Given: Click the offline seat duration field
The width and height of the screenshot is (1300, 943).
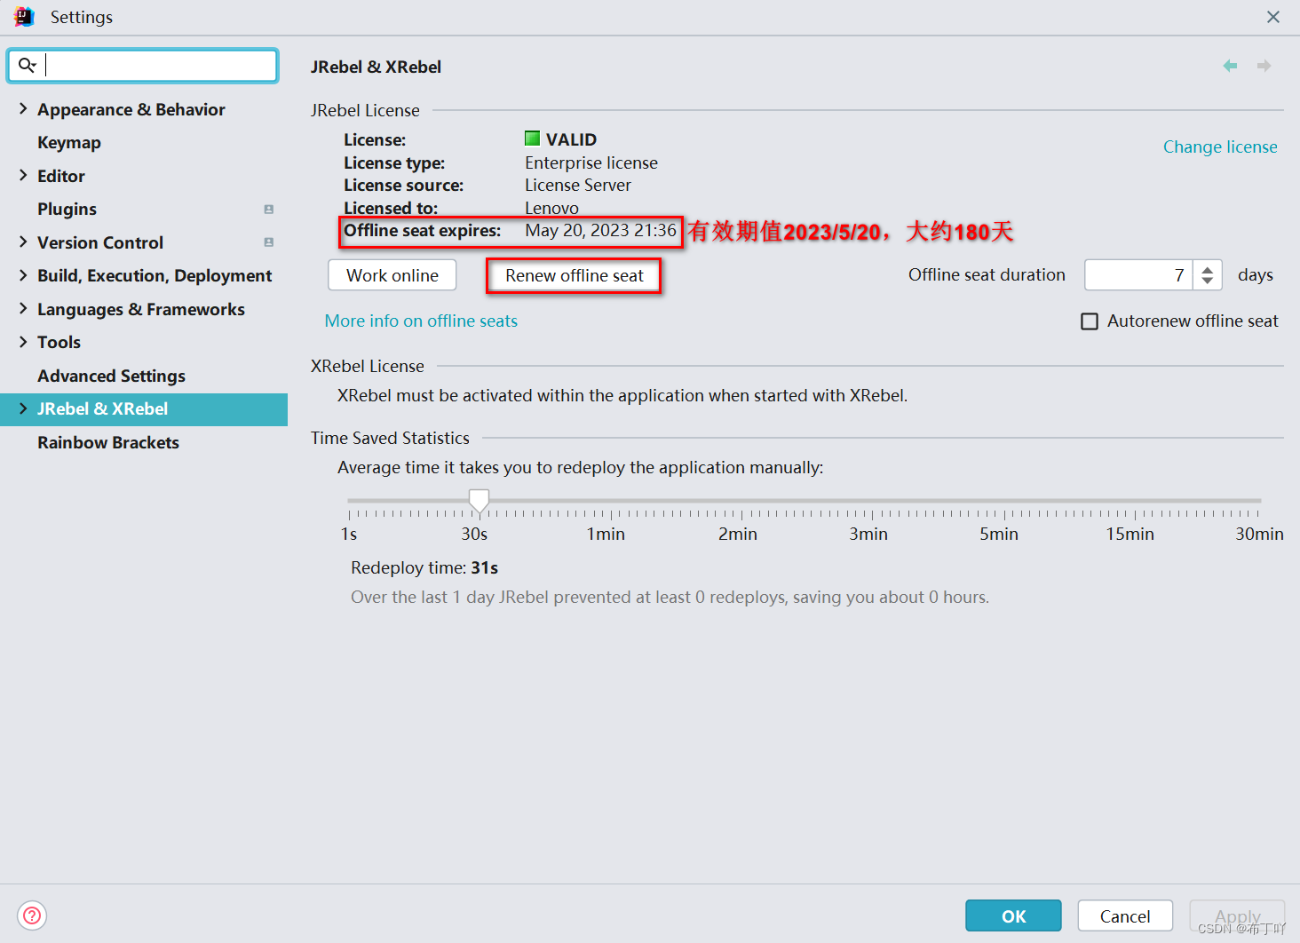Looking at the screenshot, I should tap(1138, 275).
